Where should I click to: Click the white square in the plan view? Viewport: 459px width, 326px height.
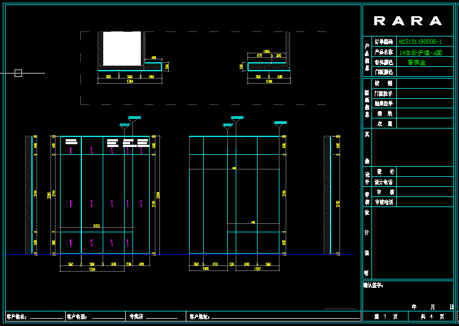[122, 48]
